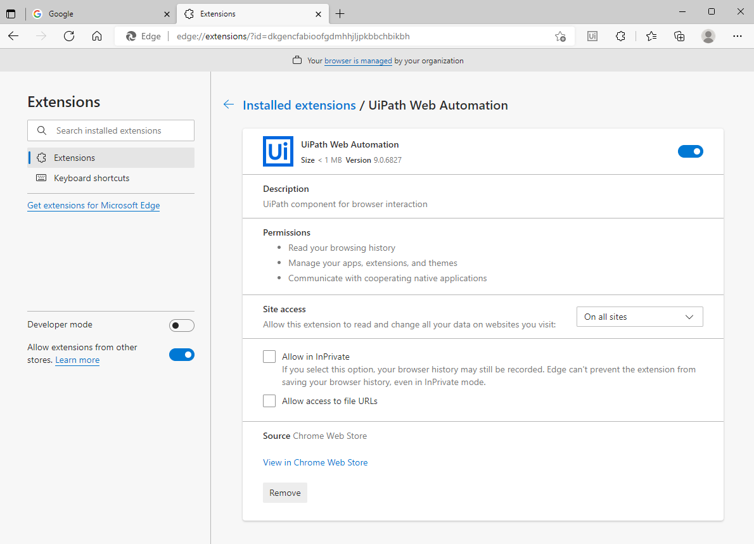Maximize the Edge window

point(711,11)
